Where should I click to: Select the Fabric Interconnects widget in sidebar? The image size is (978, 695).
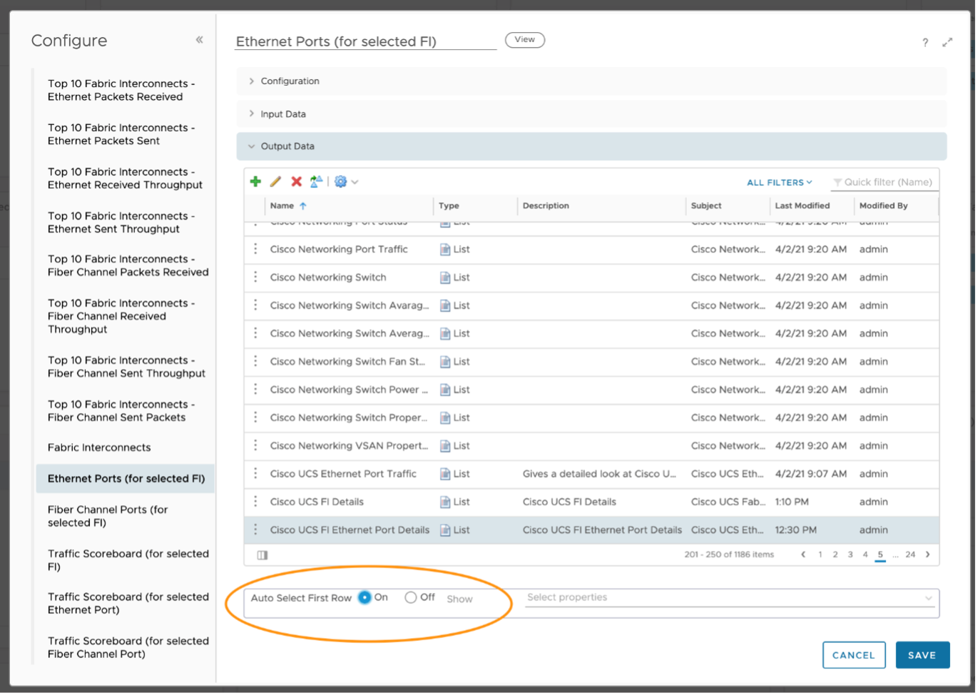click(99, 448)
